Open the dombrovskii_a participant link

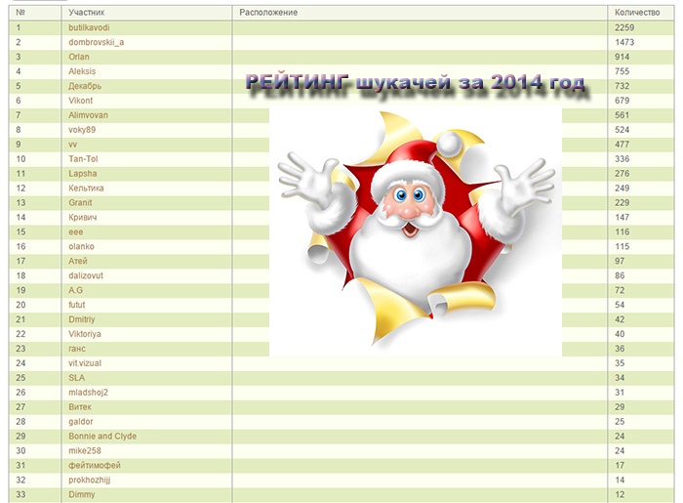click(x=97, y=42)
